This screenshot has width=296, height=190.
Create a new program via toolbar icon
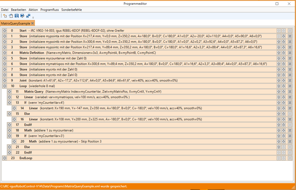click(5, 16)
